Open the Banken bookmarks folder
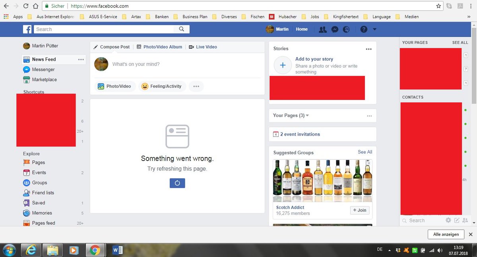Image resolution: width=477 pixels, height=257 pixels. coord(157,17)
